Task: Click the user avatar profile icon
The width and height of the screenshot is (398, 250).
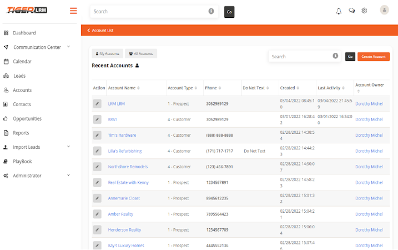Action: [384, 10]
